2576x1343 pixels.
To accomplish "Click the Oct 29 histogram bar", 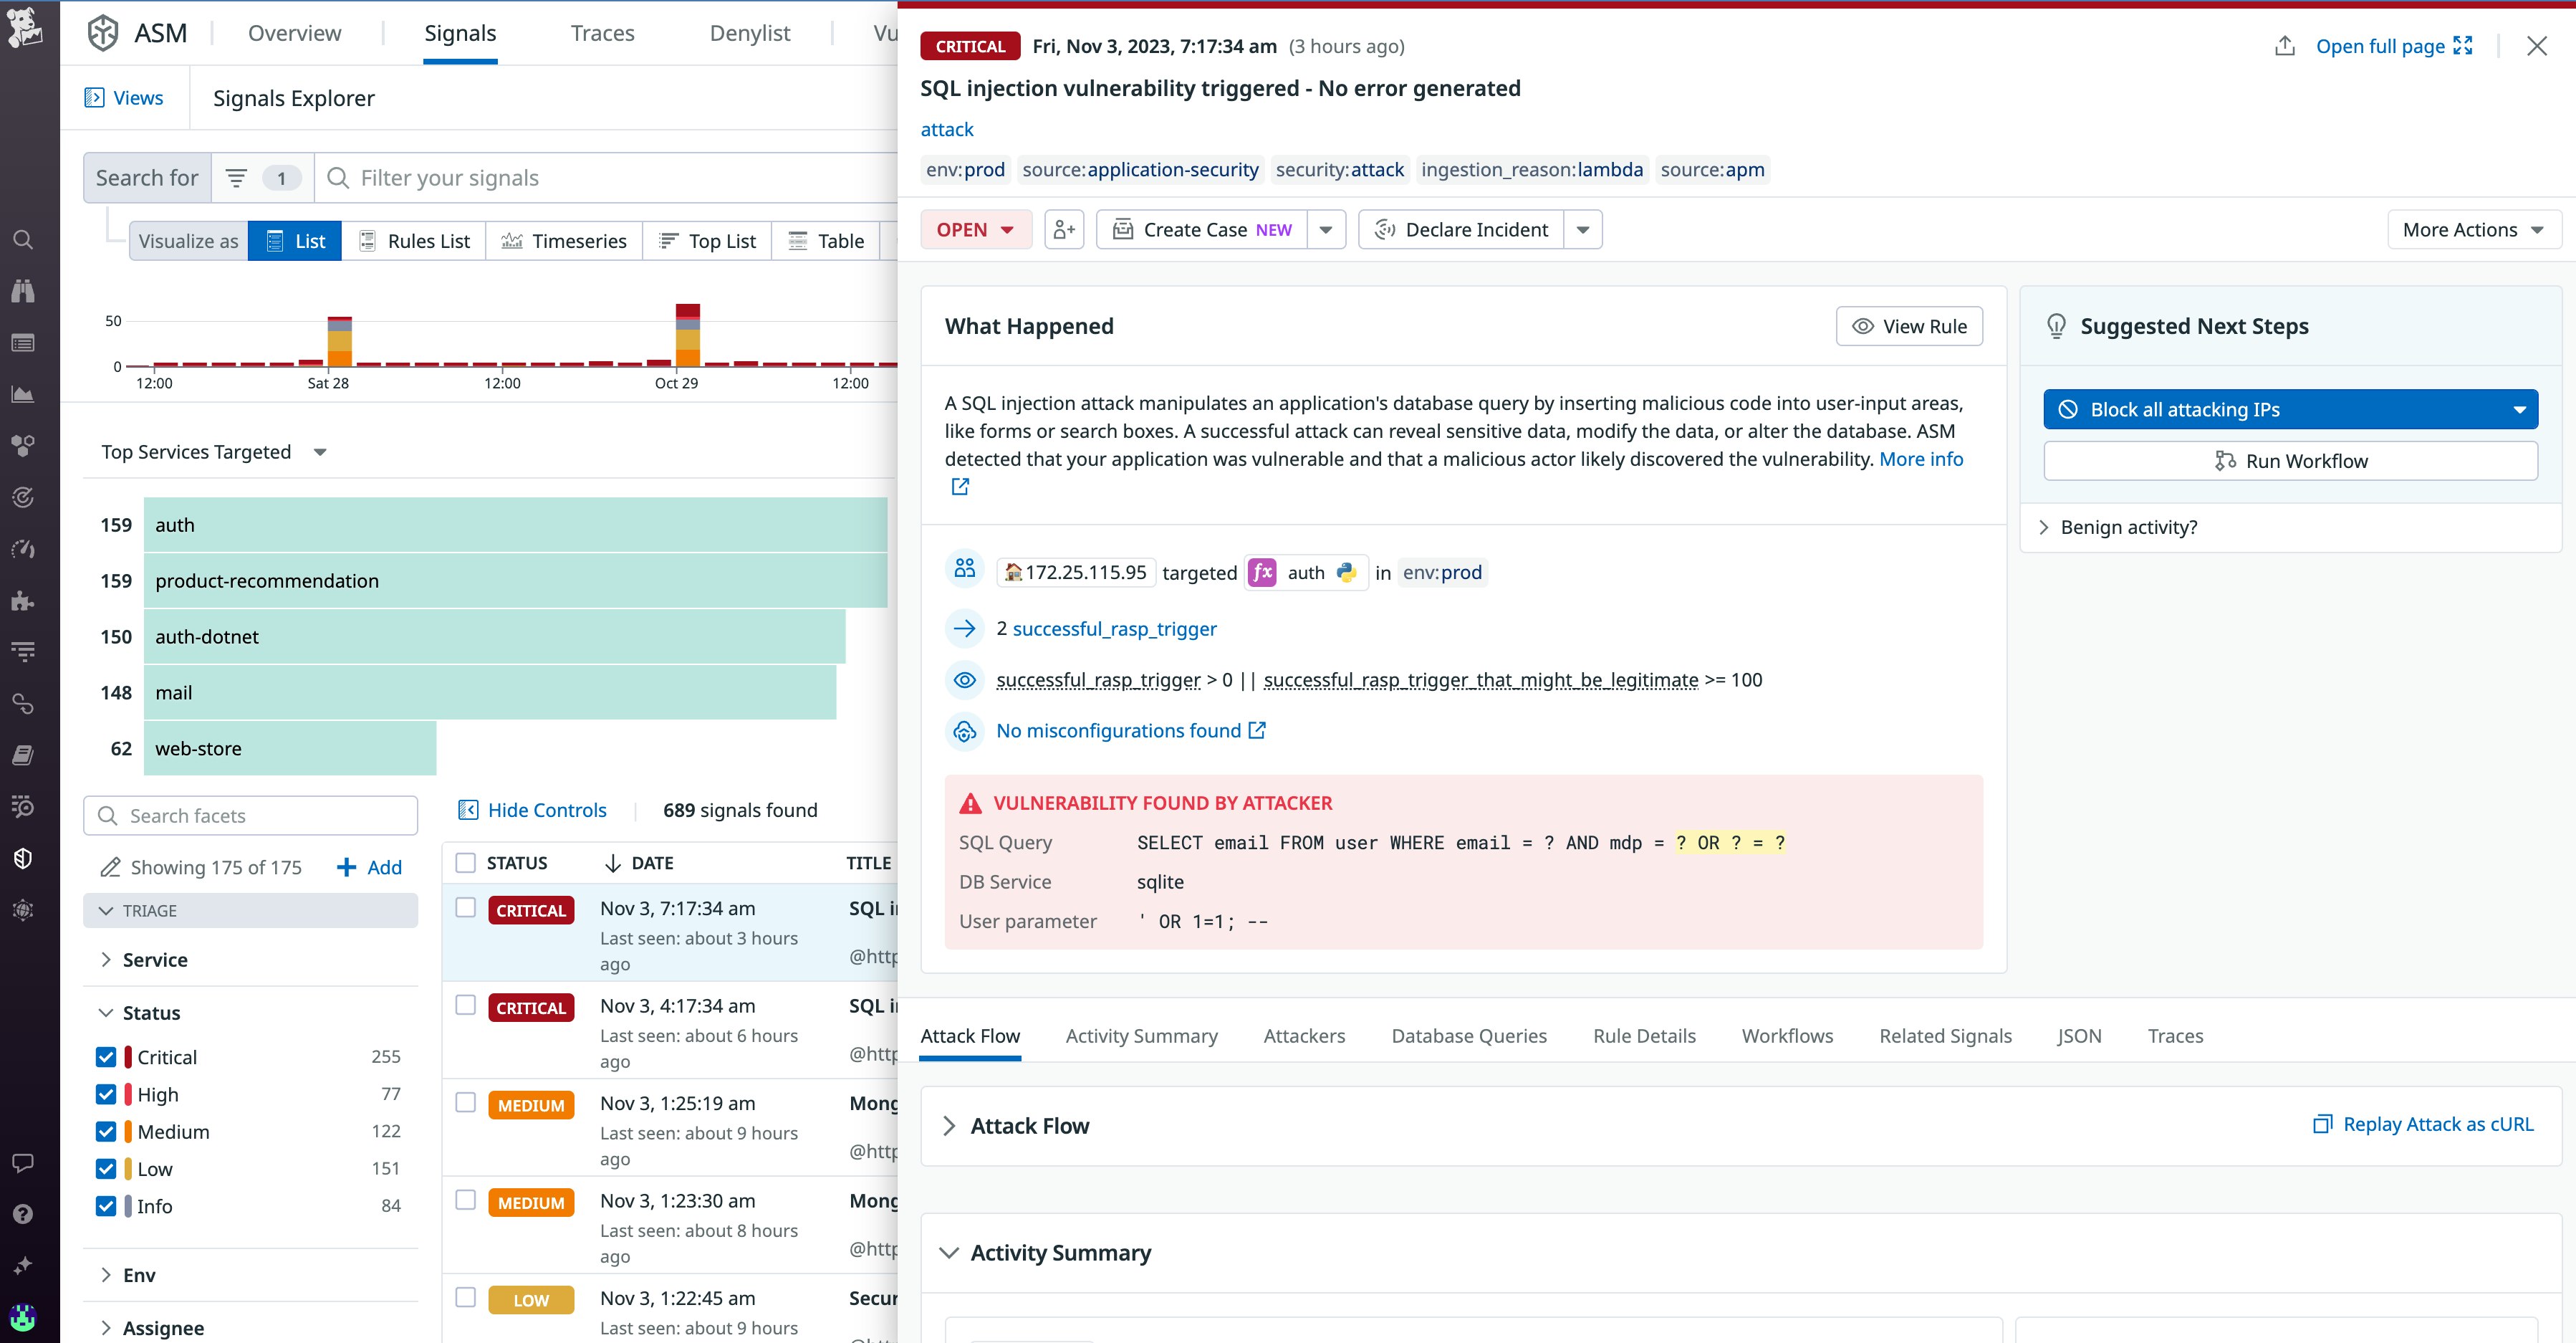I will (687, 335).
